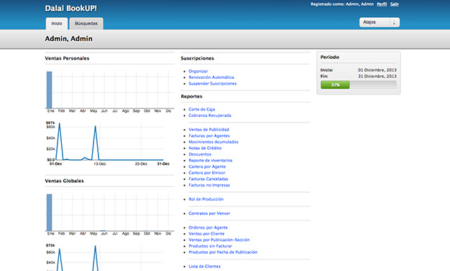450x271 pixels.
Task: Click the 37% period progress bar
Action: [359, 85]
